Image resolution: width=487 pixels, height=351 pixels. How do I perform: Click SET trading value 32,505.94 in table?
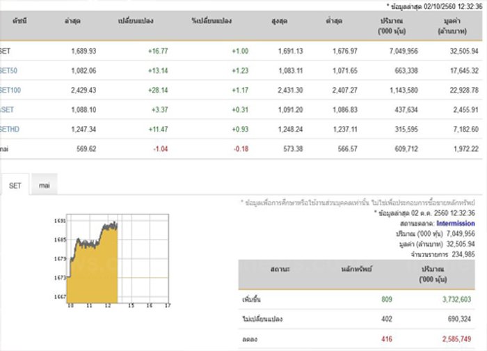[464, 51]
